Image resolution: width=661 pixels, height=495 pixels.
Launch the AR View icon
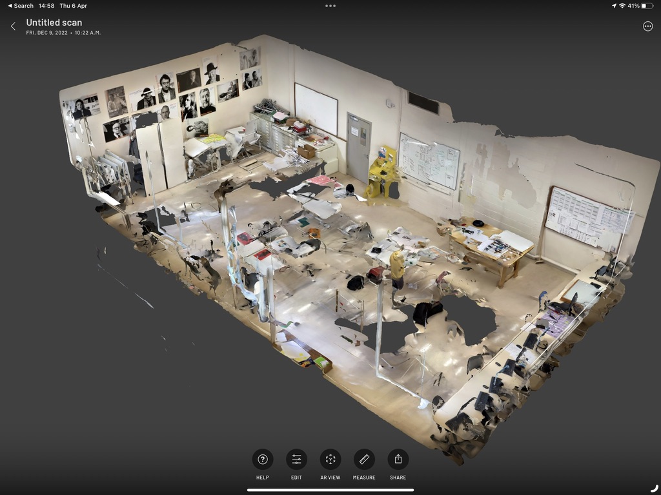pyautogui.click(x=330, y=460)
